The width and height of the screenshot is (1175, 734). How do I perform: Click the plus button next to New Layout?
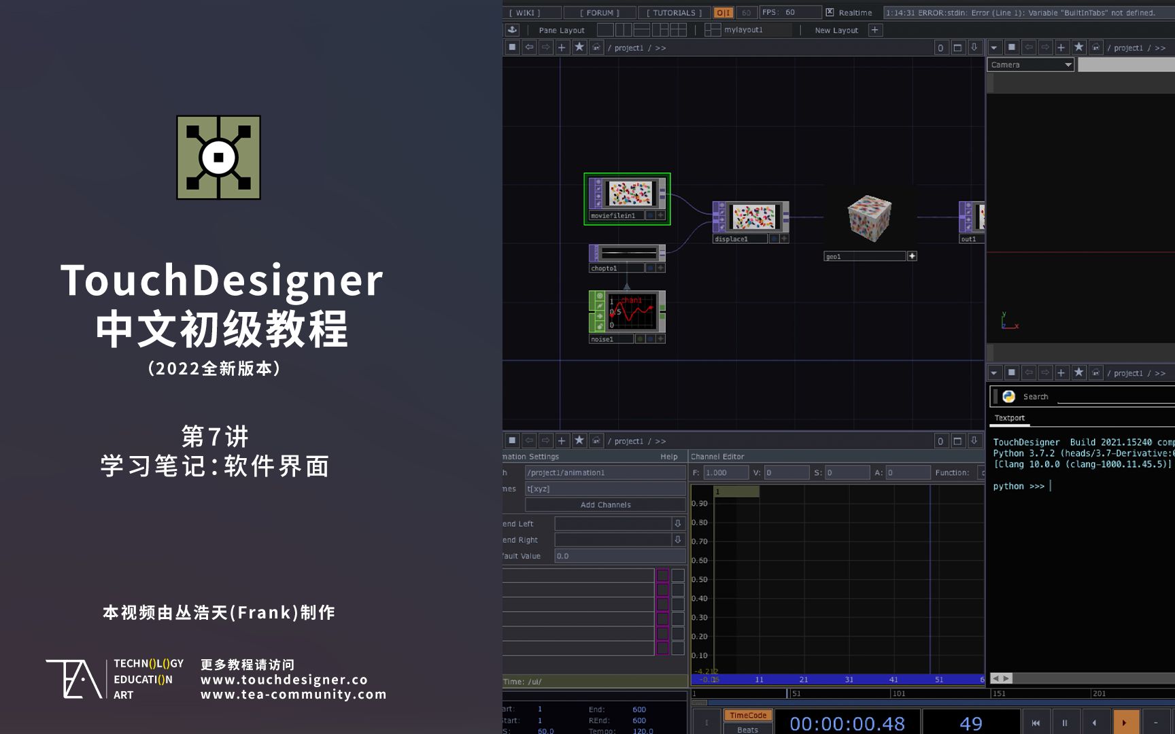click(875, 30)
